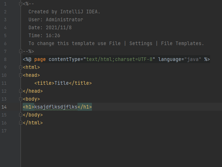Click the </html> closing fold marker
Viewport: 222px width, 167px height.
coord(21,123)
